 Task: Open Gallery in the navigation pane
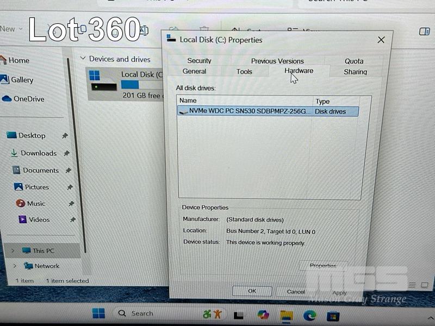point(22,80)
